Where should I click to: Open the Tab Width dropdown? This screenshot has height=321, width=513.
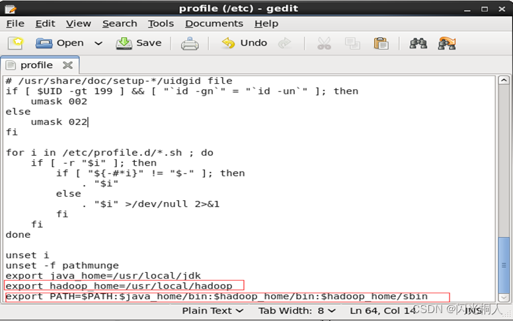[297, 310]
